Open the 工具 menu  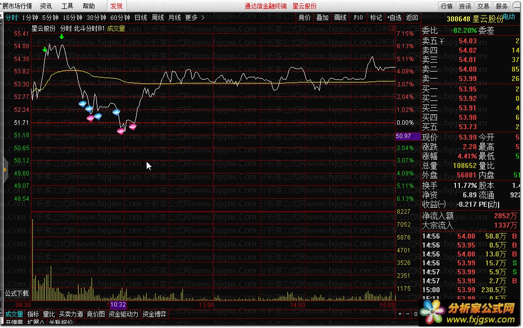(x=67, y=6)
